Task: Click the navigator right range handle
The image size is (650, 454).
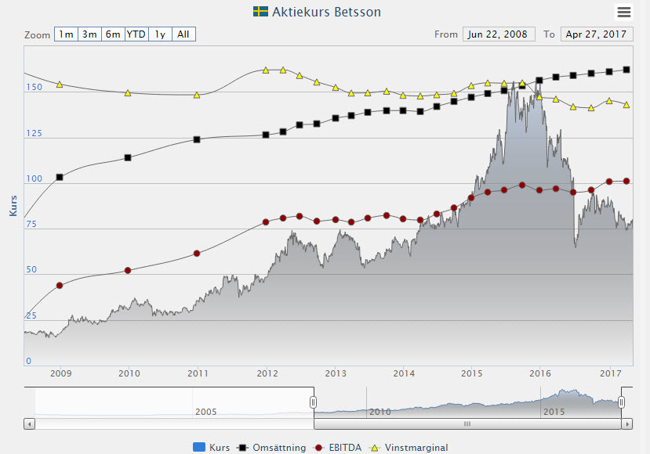Action: pyautogui.click(x=622, y=402)
